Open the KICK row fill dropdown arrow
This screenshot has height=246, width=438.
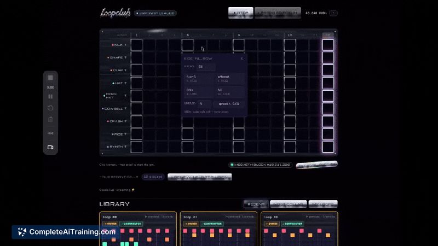coord(125,45)
